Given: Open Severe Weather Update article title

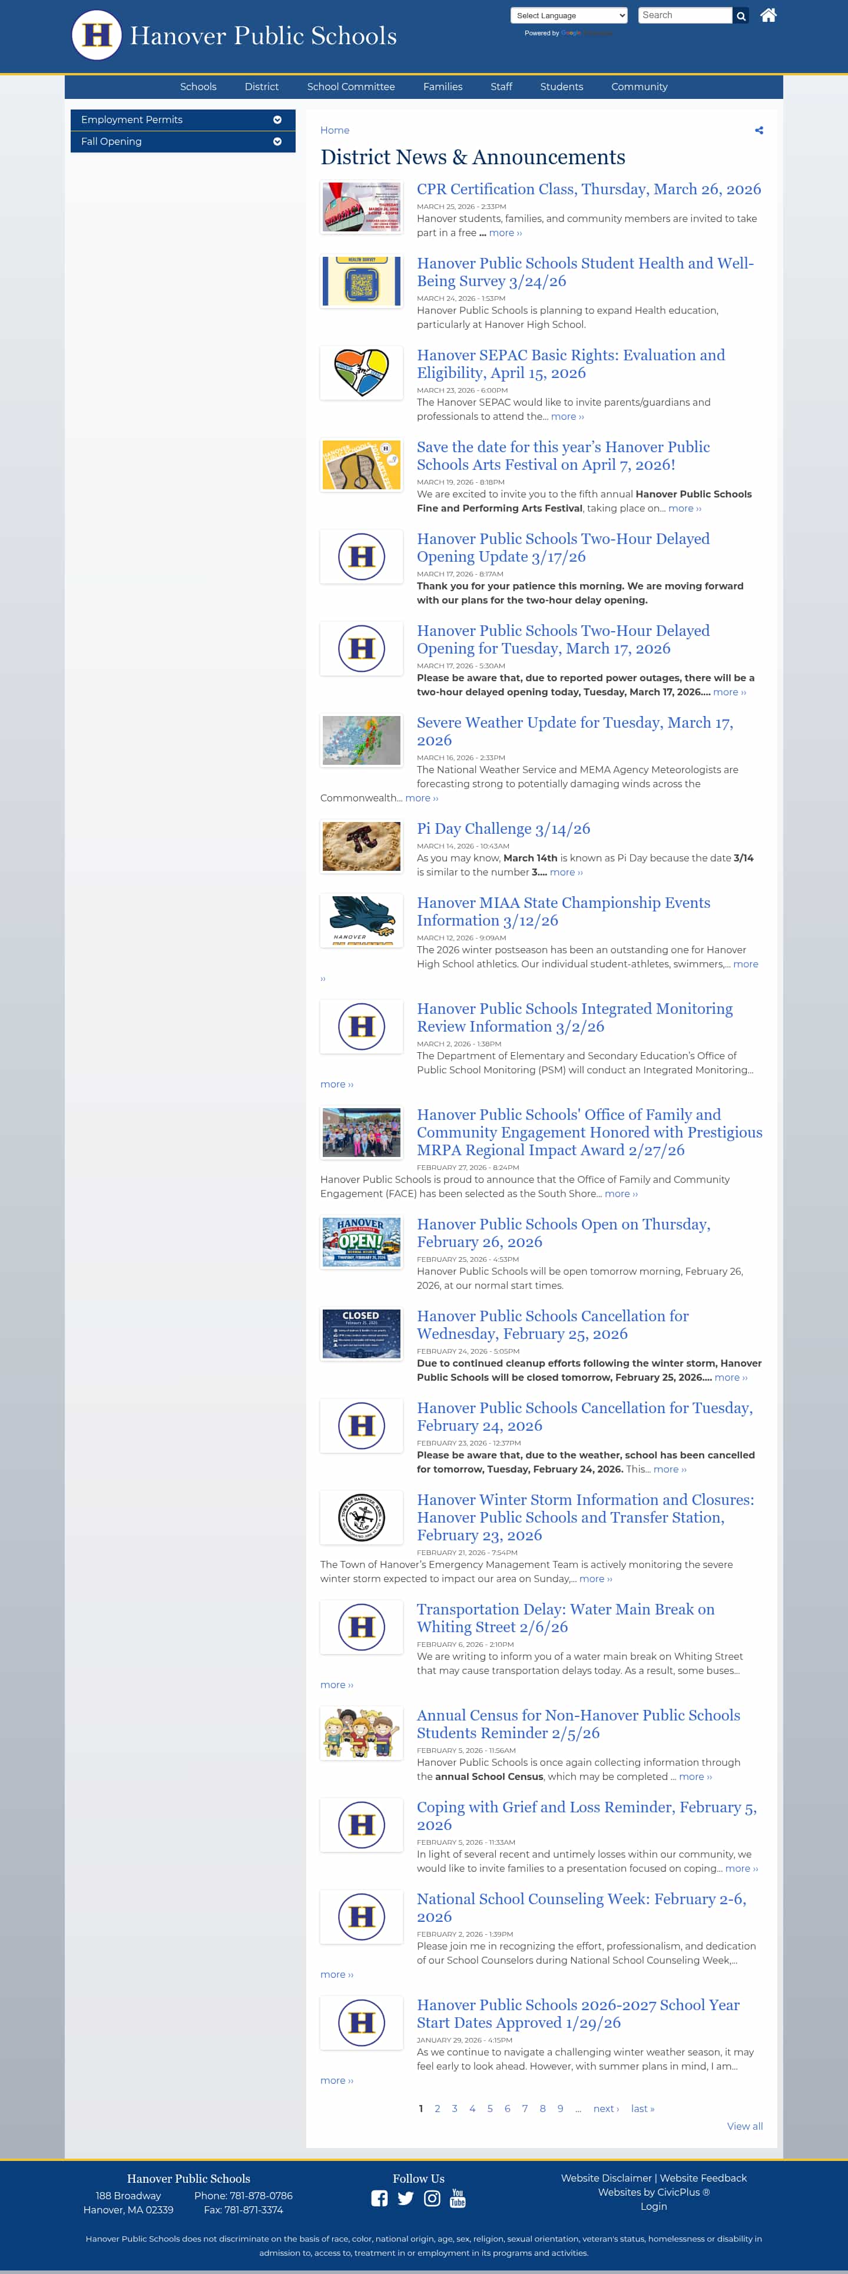Looking at the screenshot, I should pyautogui.click(x=575, y=732).
